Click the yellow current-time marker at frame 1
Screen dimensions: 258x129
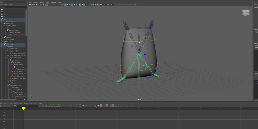click(24, 108)
